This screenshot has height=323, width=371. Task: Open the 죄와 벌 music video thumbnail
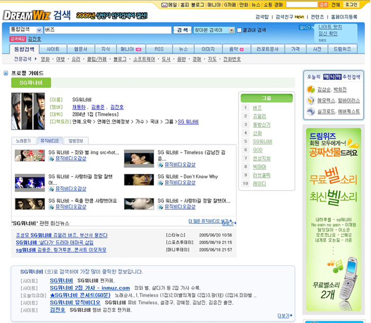click(x=30, y=155)
